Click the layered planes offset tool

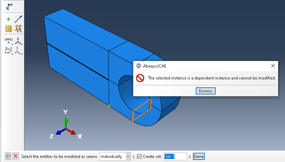pyautogui.click(x=18, y=29)
